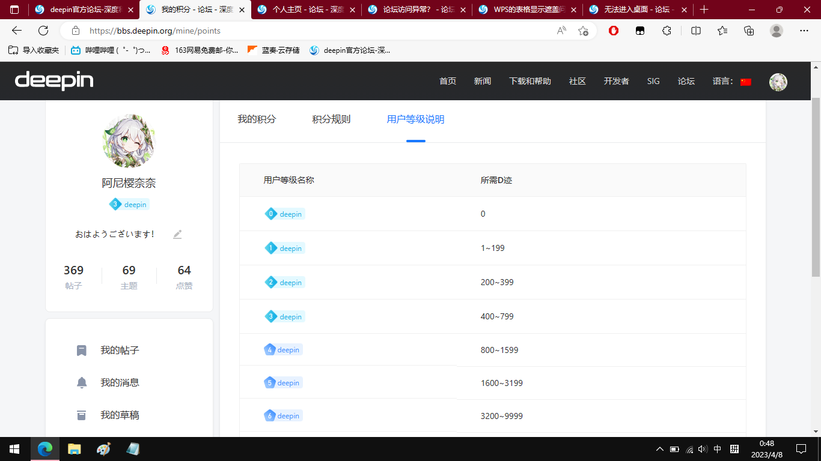Open the browser profile avatar icon
This screenshot has height=461, width=821.
tap(777, 31)
